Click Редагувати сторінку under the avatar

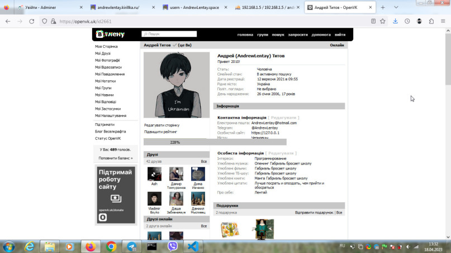click(162, 125)
